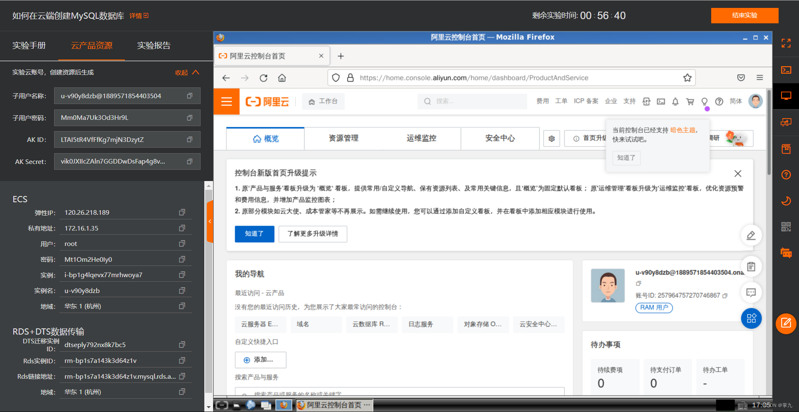
Task: Open the 对象存储 O... shortcut
Action: coord(483,324)
